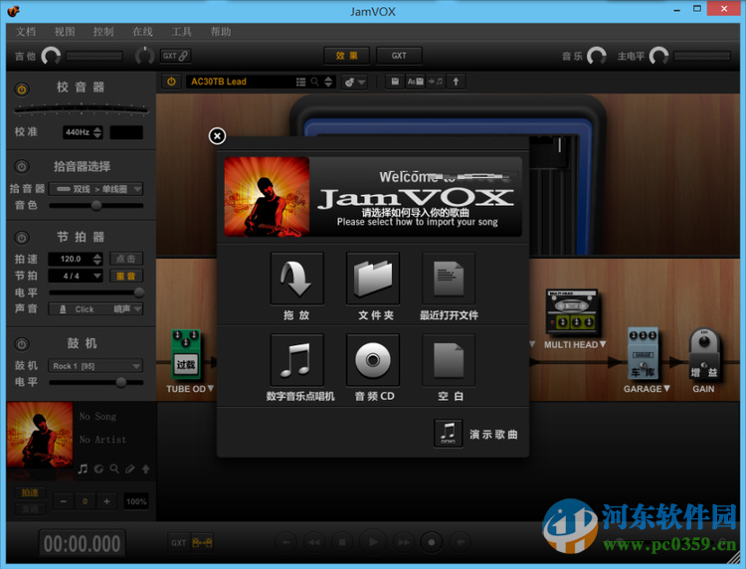Toggle the effect power button beside AC30TB Lead
Screen dimensions: 746x569
click(171, 82)
